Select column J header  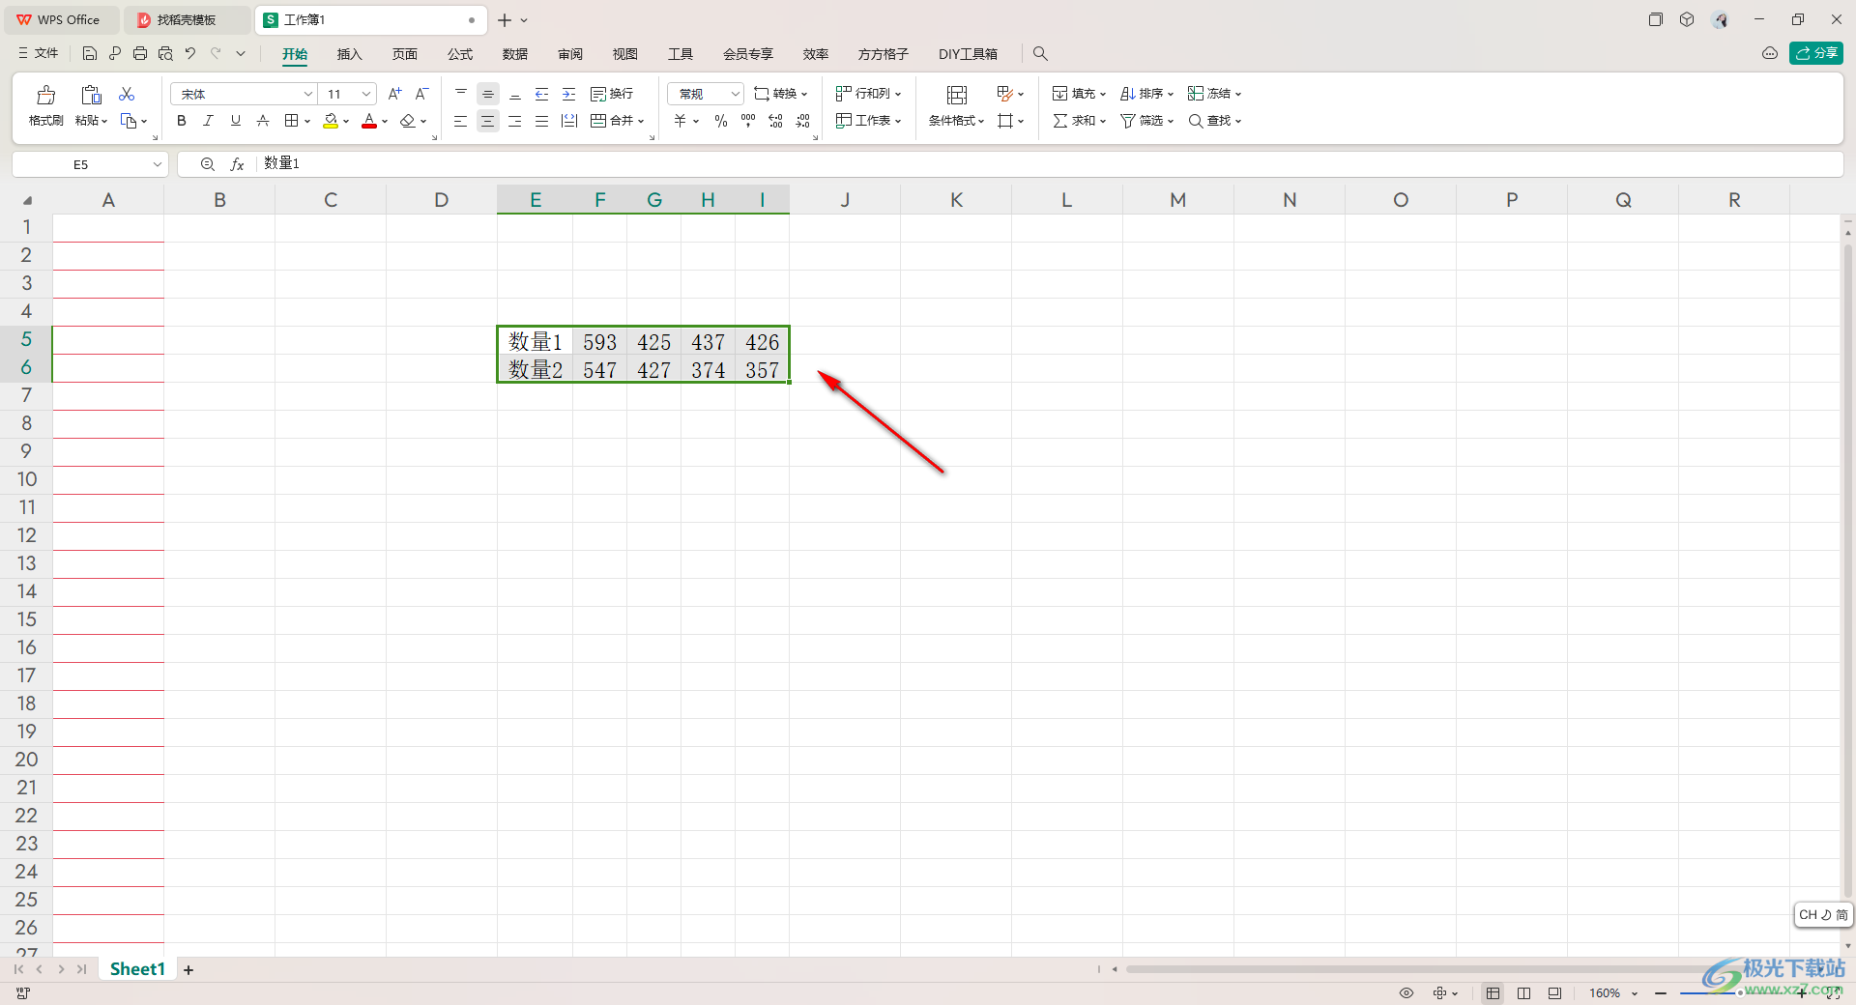(845, 200)
